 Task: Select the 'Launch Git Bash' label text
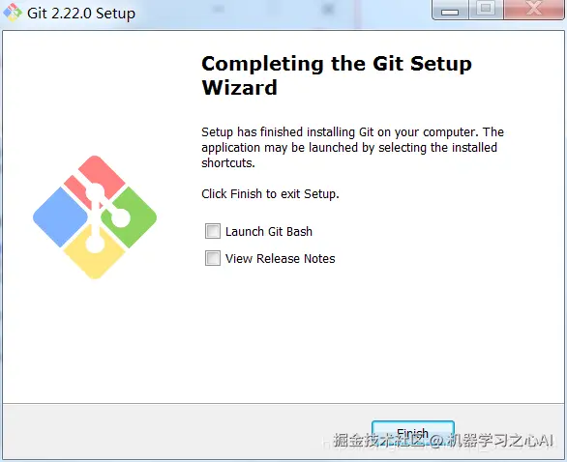coord(269,232)
